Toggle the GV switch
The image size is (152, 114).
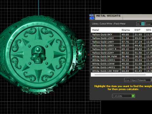point(140,24)
